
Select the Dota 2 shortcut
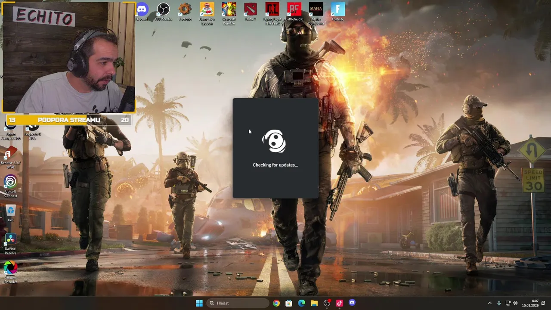click(x=251, y=12)
